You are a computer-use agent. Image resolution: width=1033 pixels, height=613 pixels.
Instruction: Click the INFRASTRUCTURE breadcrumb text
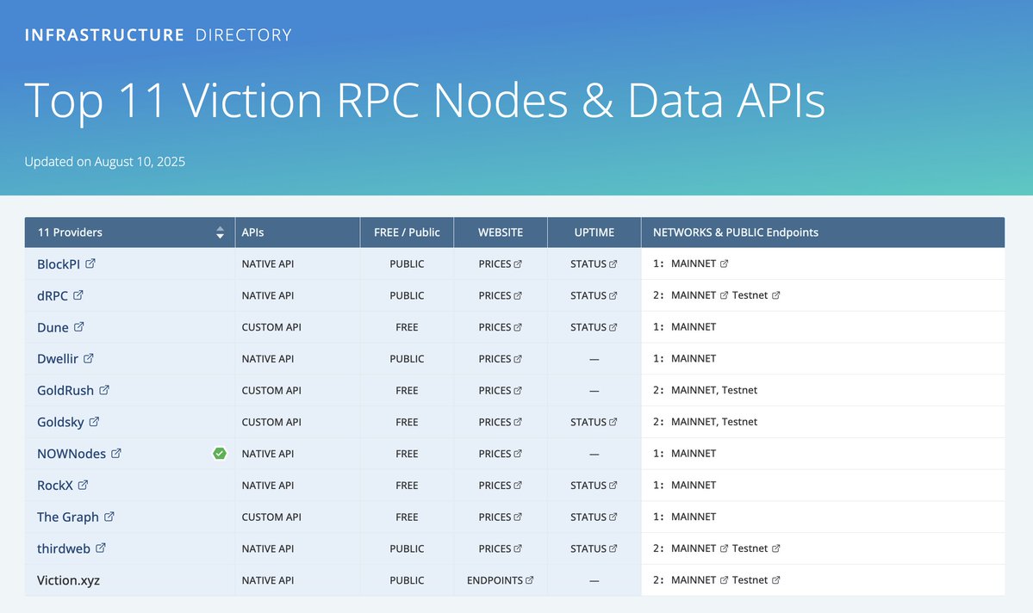[104, 35]
